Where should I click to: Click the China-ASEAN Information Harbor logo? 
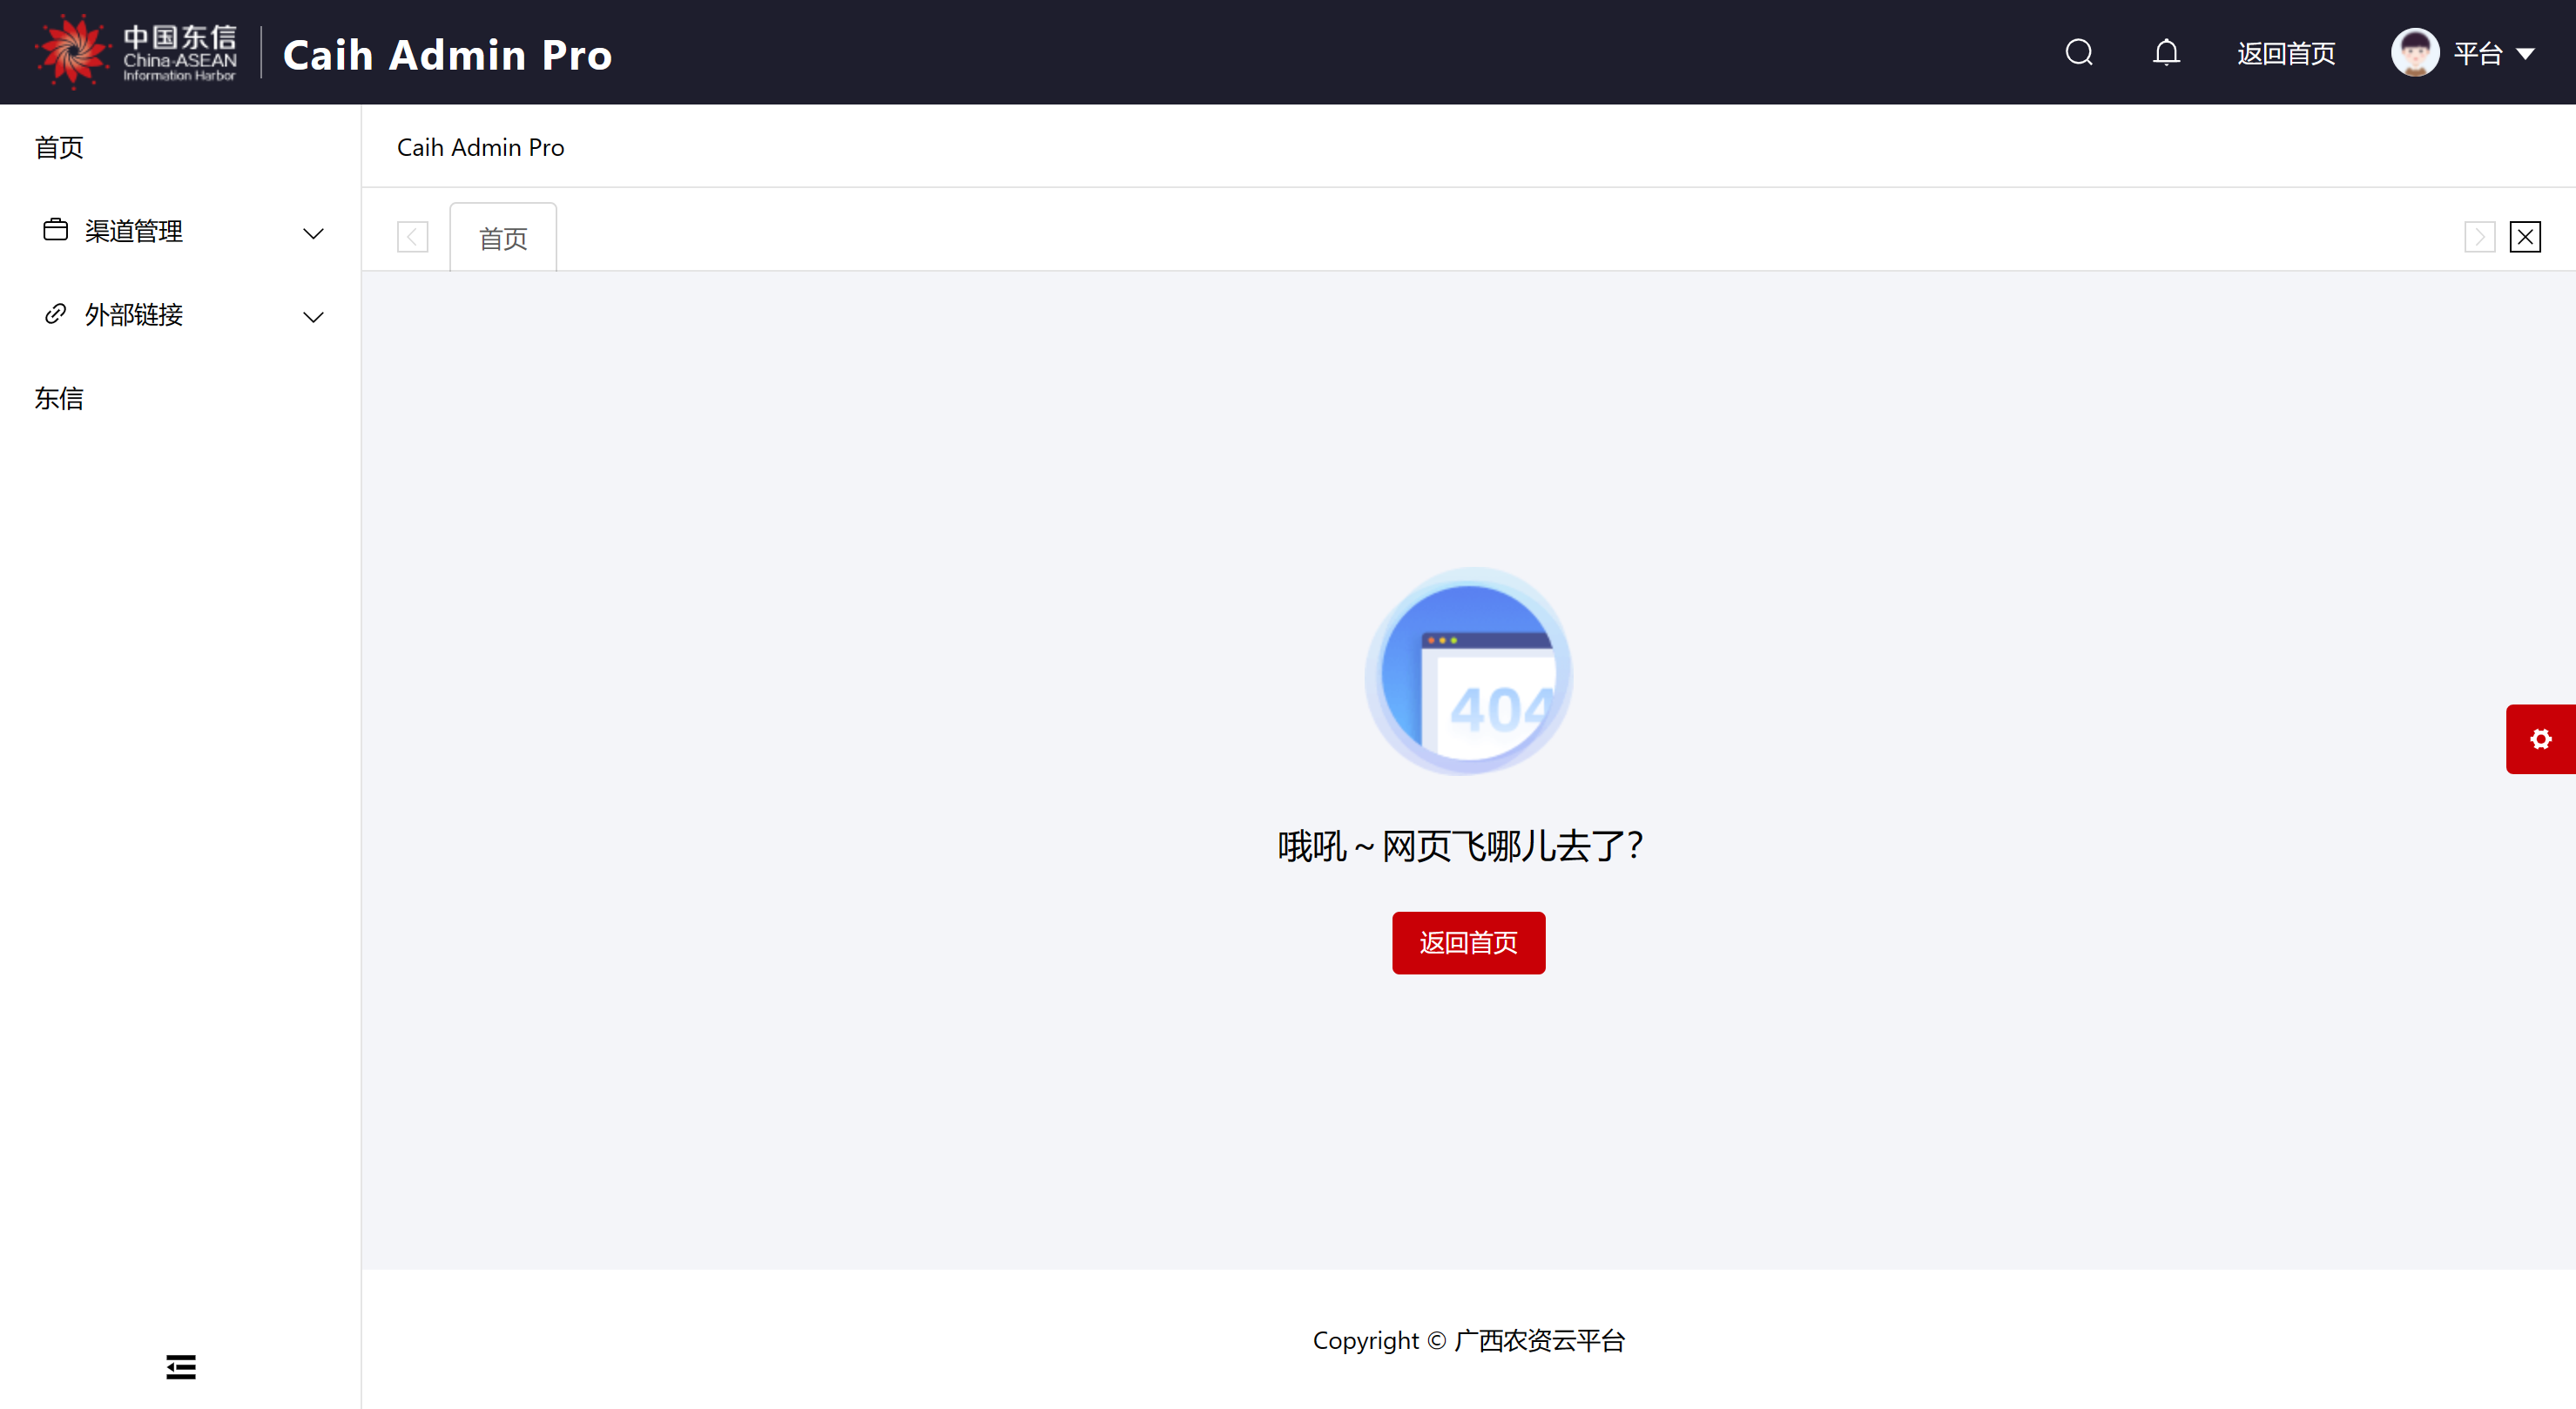pos(137,52)
